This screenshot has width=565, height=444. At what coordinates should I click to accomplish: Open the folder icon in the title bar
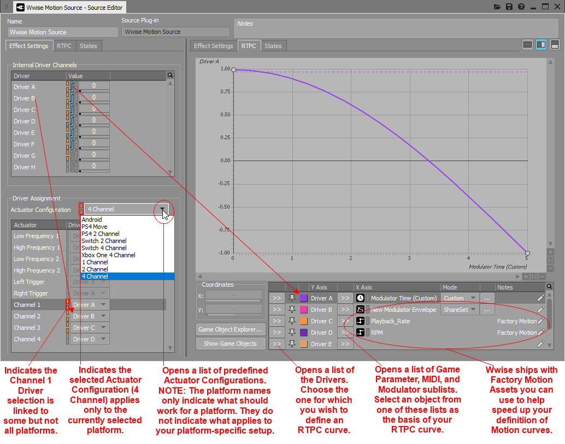click(x=497, y=7)
